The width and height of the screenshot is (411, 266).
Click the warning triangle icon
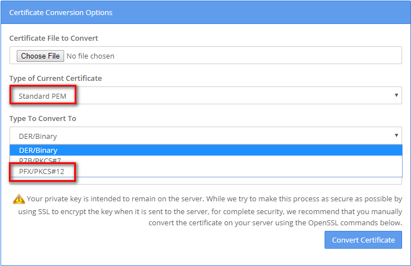coord(19,199)
